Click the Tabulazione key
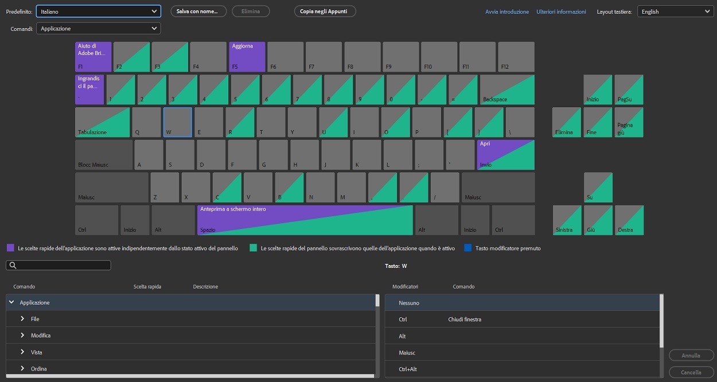This screenshot has height=382, width=717. coord(102,122)
